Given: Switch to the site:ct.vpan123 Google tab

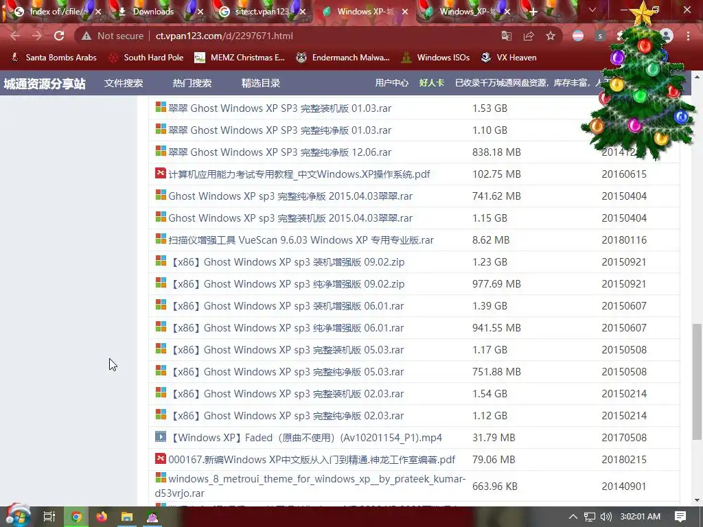Looking at the screenshot, I should [262, 12].
